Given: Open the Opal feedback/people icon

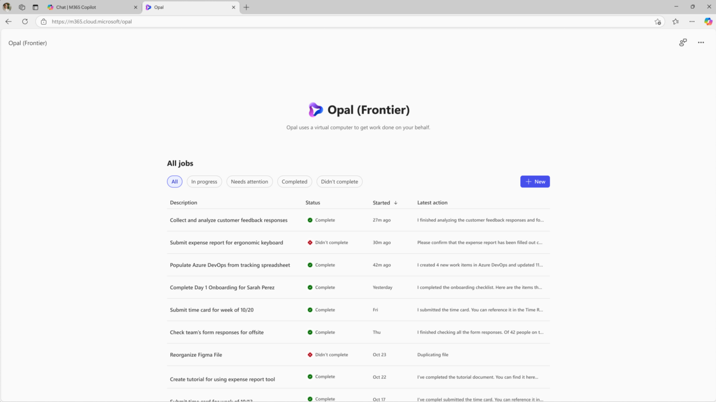Looking at the screenshot, I should coord(683,43).
